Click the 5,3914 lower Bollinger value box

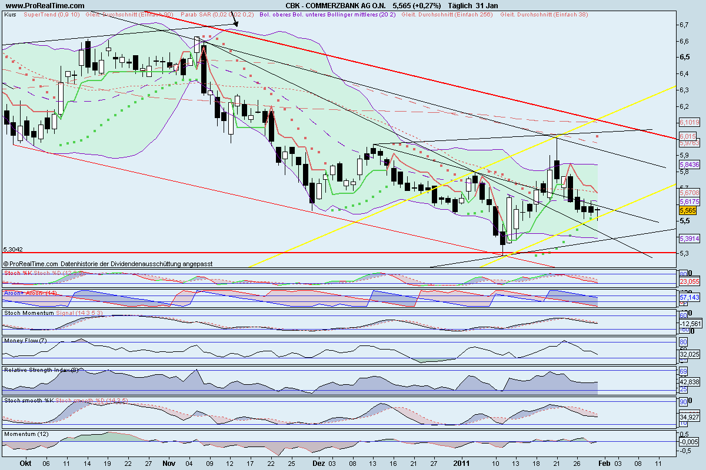pyautogui.click(x=688, y=239)
